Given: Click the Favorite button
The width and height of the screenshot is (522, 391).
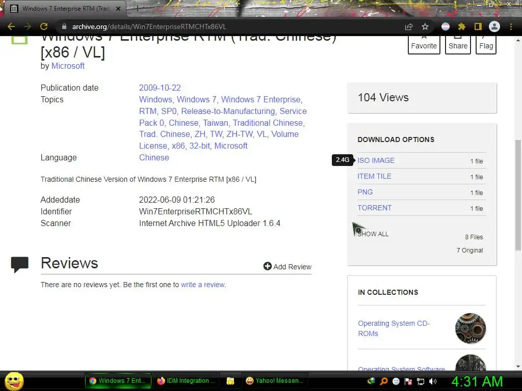Looking at the screenshot, I should (x=424, y=45).
